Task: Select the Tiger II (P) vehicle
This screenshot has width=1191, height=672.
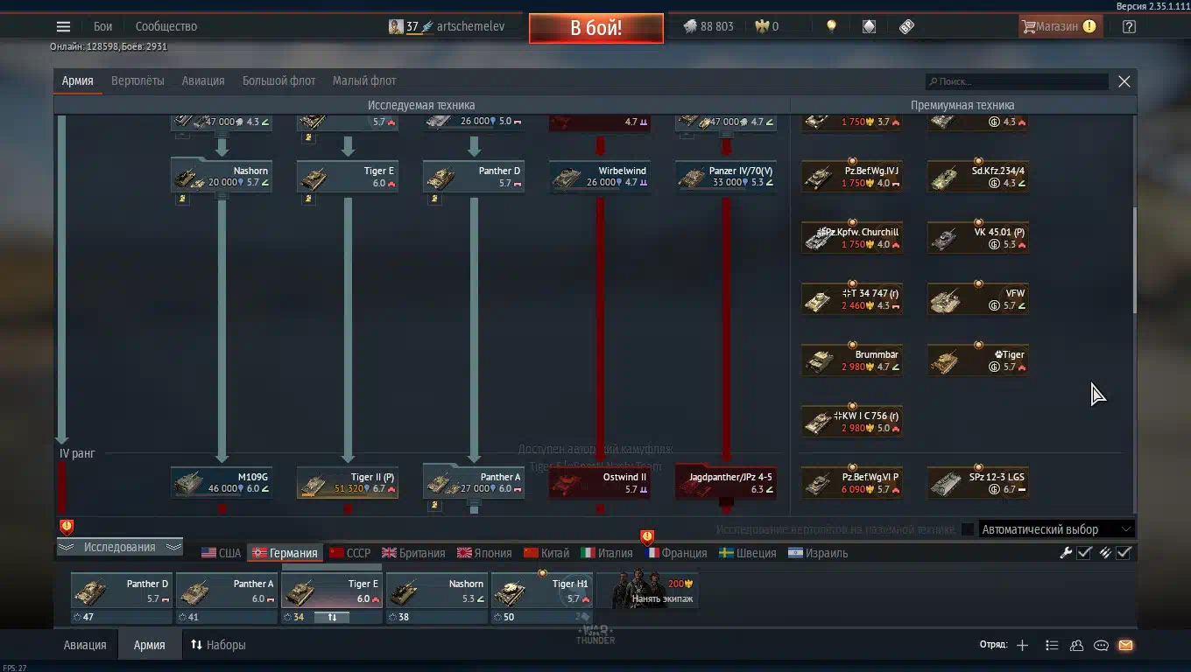Action: 348,482
